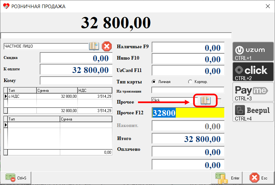Image resolution: width=275 pixels, height=185 pixels.
Task: Open the directory book icon beside Прочее
Action: [206, 101]
